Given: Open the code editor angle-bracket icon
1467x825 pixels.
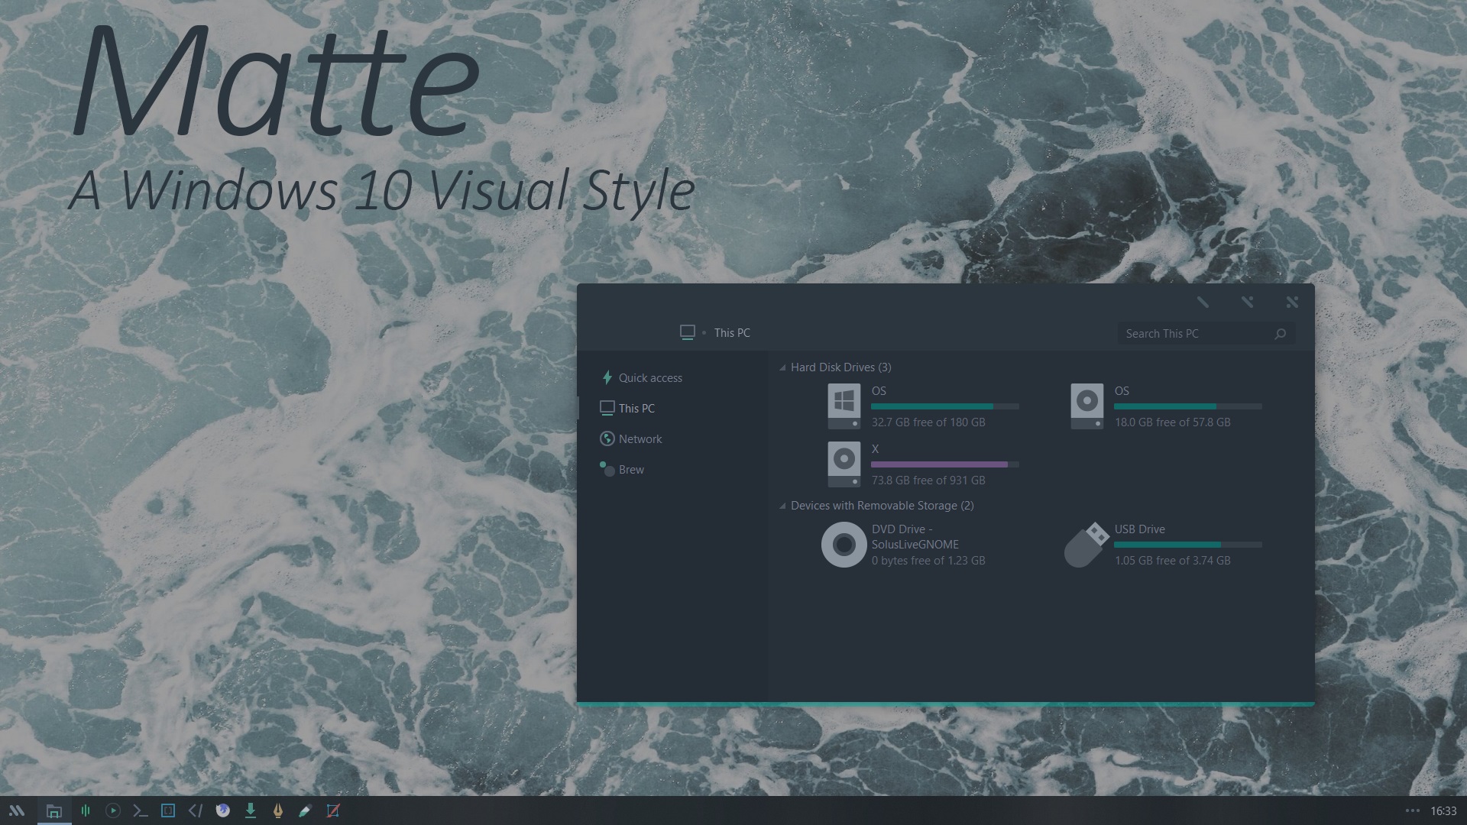Looking at the screenshot, I should click(x=196, y=810).
